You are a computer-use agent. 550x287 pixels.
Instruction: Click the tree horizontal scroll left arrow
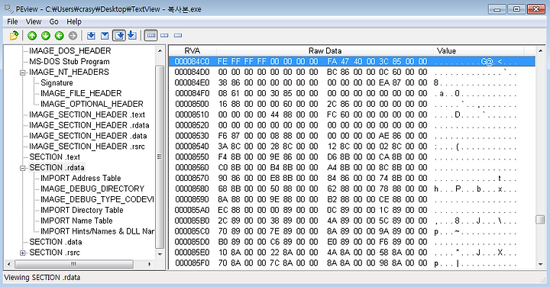point(8,264)
